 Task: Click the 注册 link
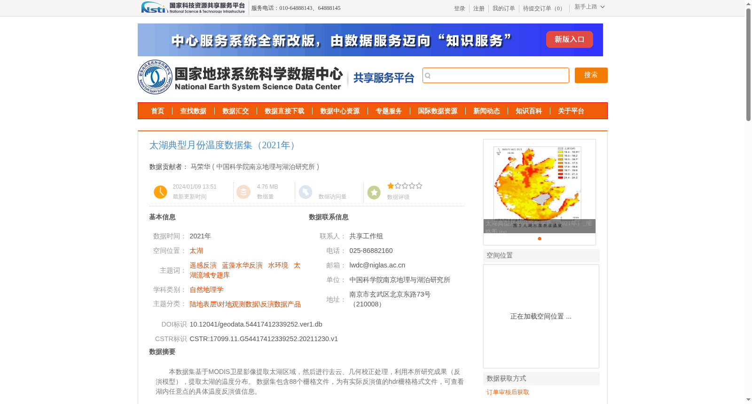coord(478,8)
